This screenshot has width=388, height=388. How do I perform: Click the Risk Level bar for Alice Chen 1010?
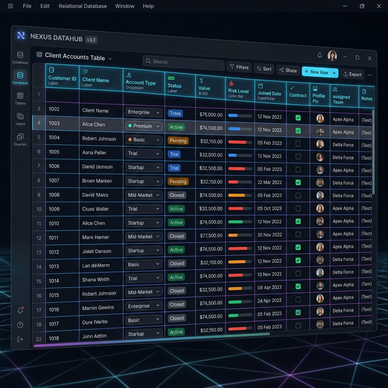pos(239,222)
